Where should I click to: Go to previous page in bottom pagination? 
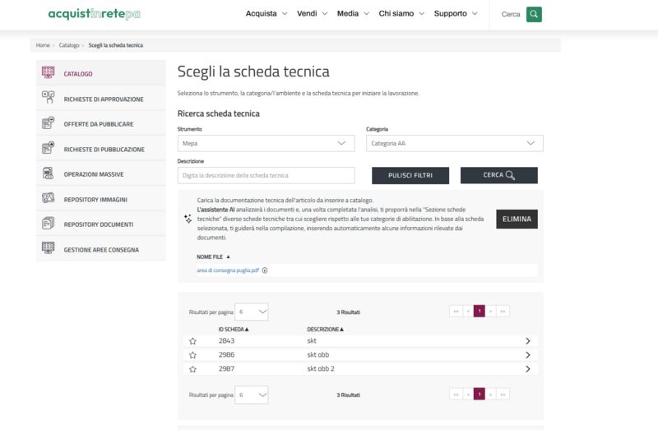[468, 395]
